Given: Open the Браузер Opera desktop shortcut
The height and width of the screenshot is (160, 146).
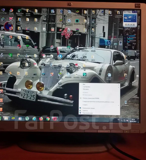Looking at the screenshot, I should click(19, 48).
